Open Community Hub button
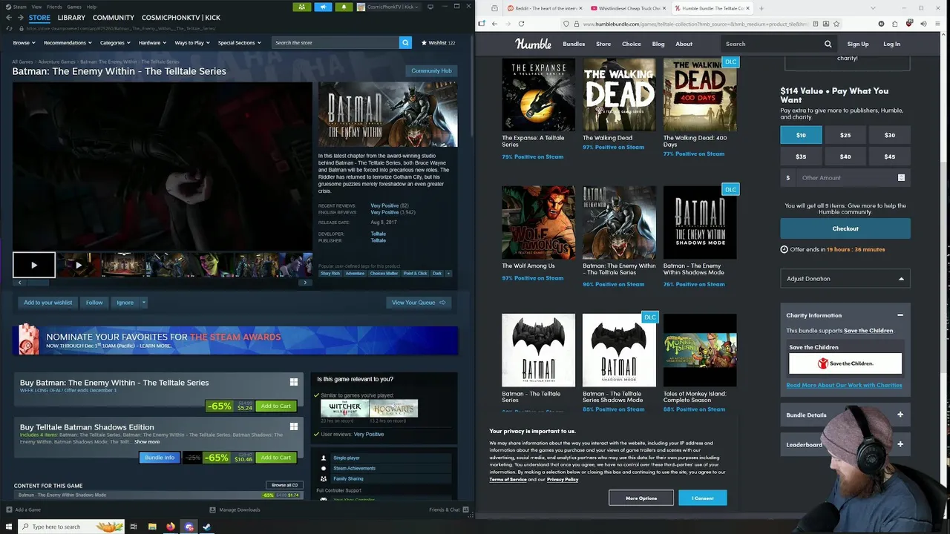 click(431, 70)
